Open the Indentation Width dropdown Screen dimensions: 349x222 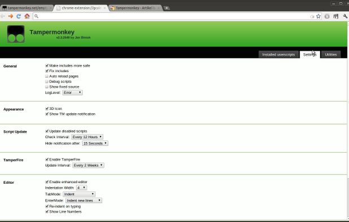(81, 188)
